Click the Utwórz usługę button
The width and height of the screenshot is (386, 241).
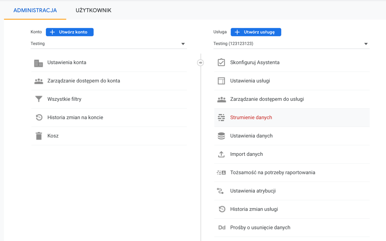pos(256,32)
